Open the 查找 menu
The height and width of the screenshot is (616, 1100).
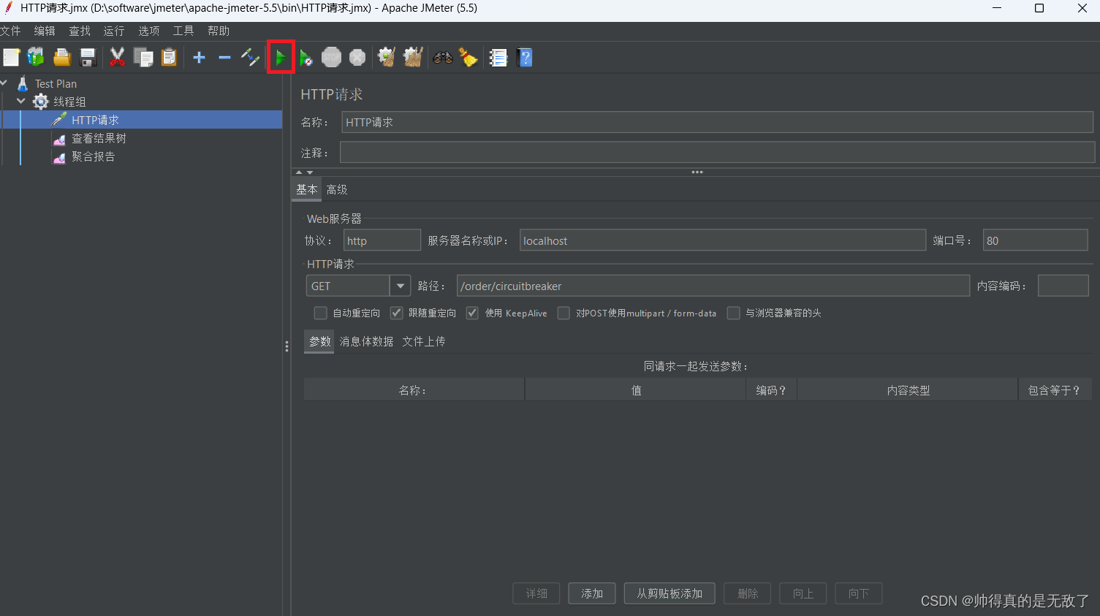(80, 31)
